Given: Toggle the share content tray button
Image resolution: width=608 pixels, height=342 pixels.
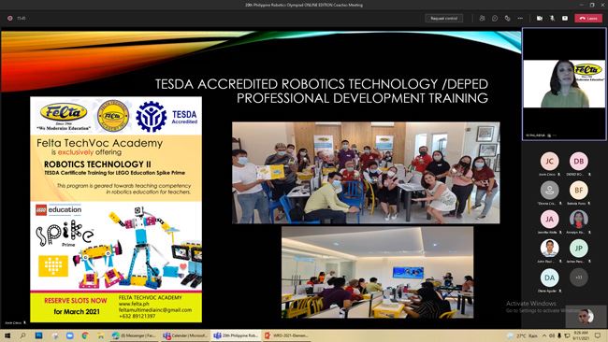Looking at the screenshot, I should 565,18.
